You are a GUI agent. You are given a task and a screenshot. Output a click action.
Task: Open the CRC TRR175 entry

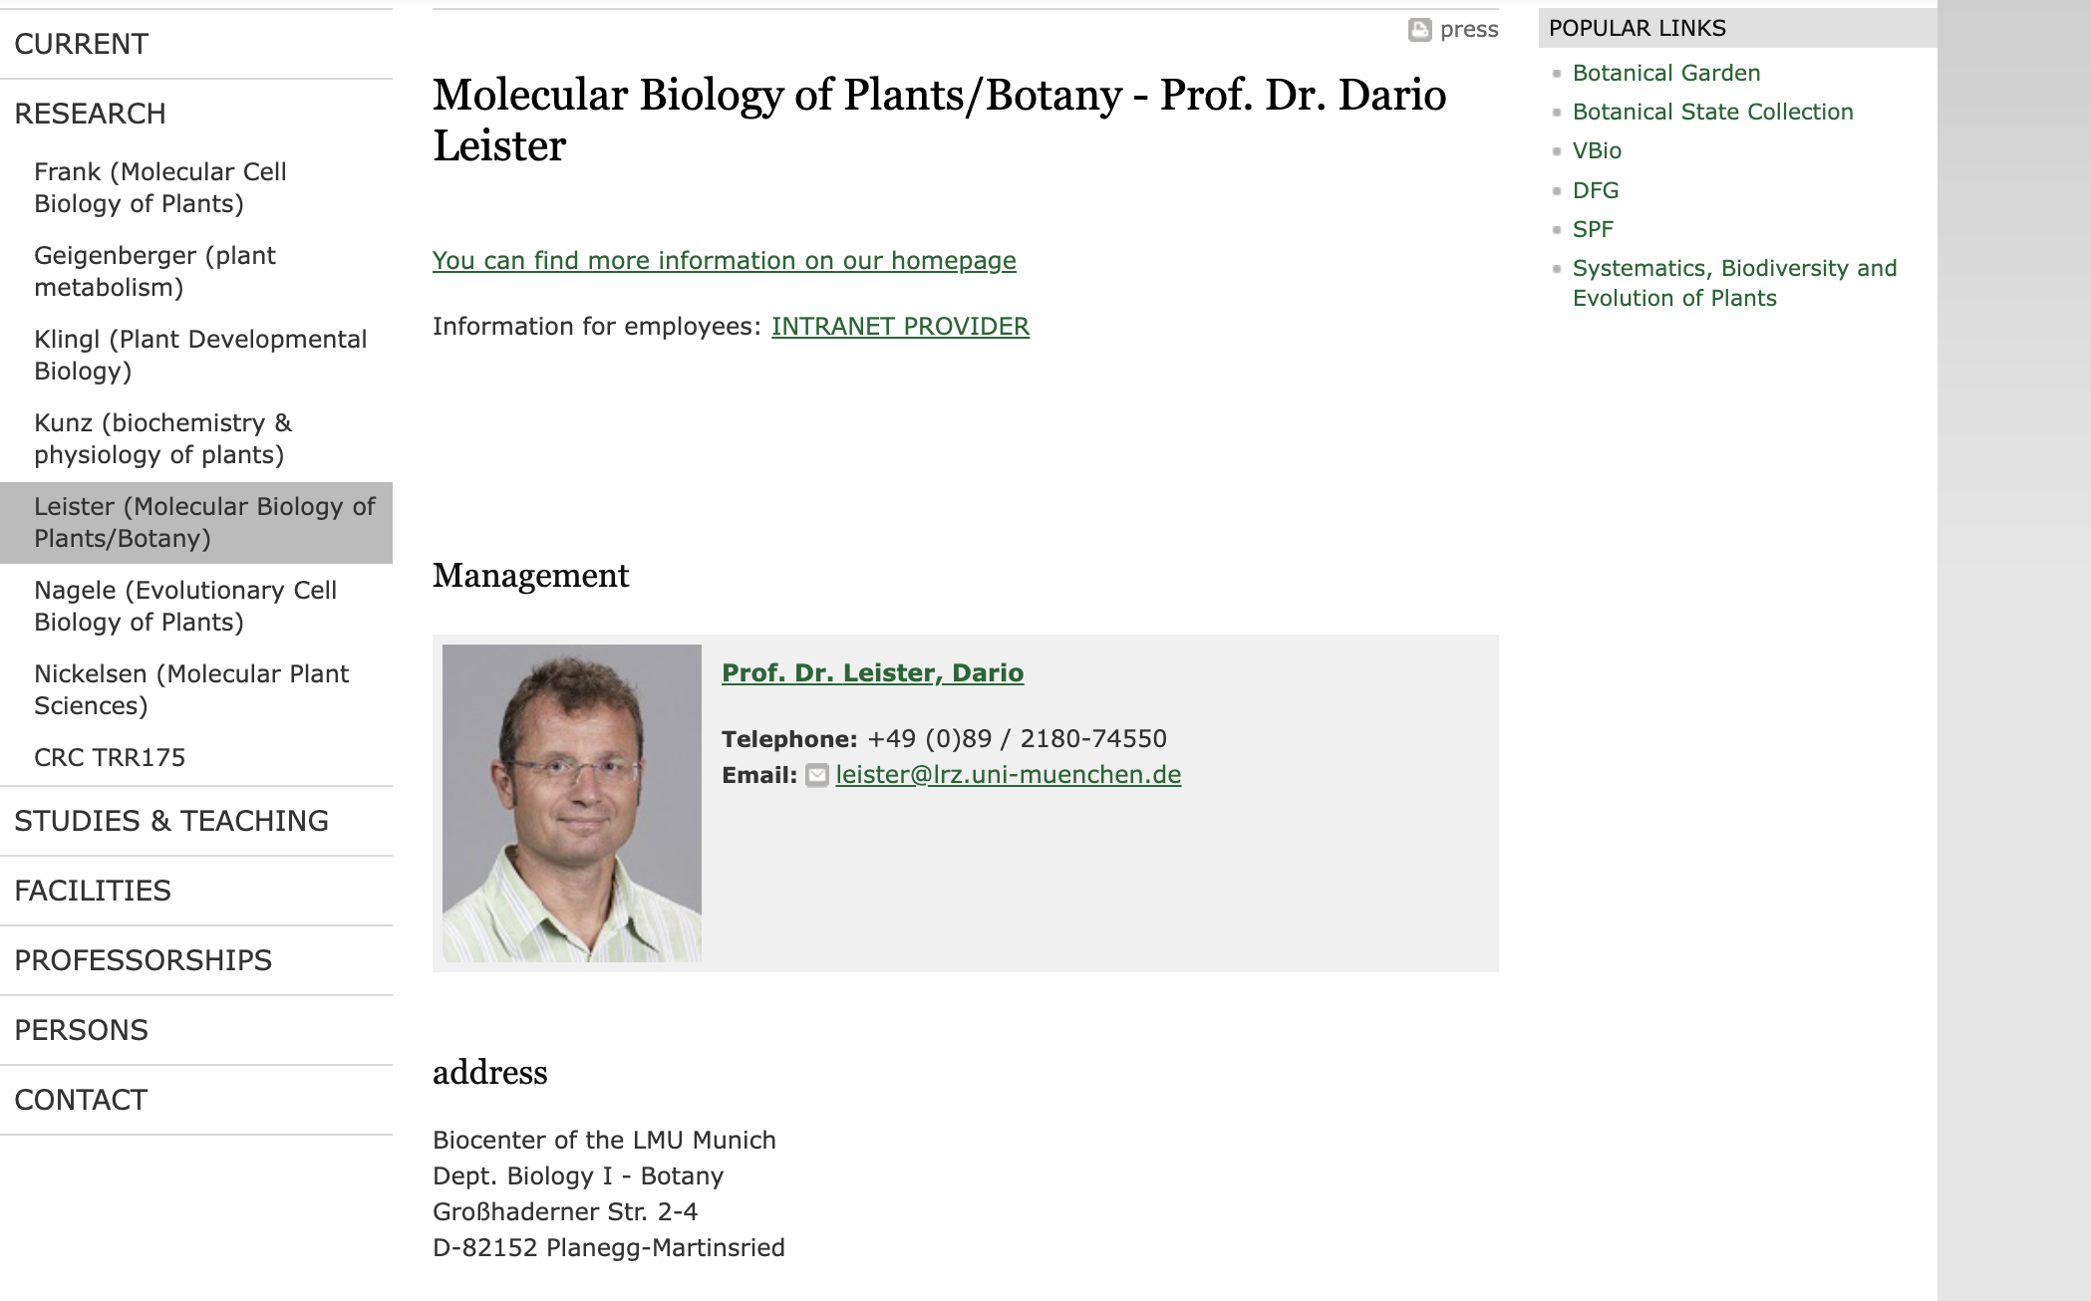(196, 757)
